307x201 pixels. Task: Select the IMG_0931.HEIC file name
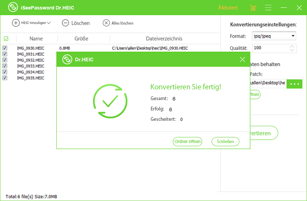[x=31, y=54]
